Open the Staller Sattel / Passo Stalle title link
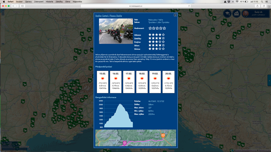 [x=108, y=16]
